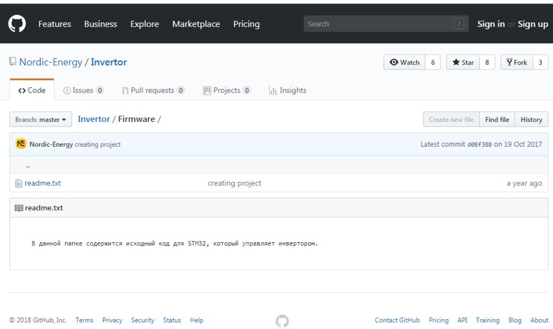Click the History button
Screen dimensions: 553x329
coord(531,120)
